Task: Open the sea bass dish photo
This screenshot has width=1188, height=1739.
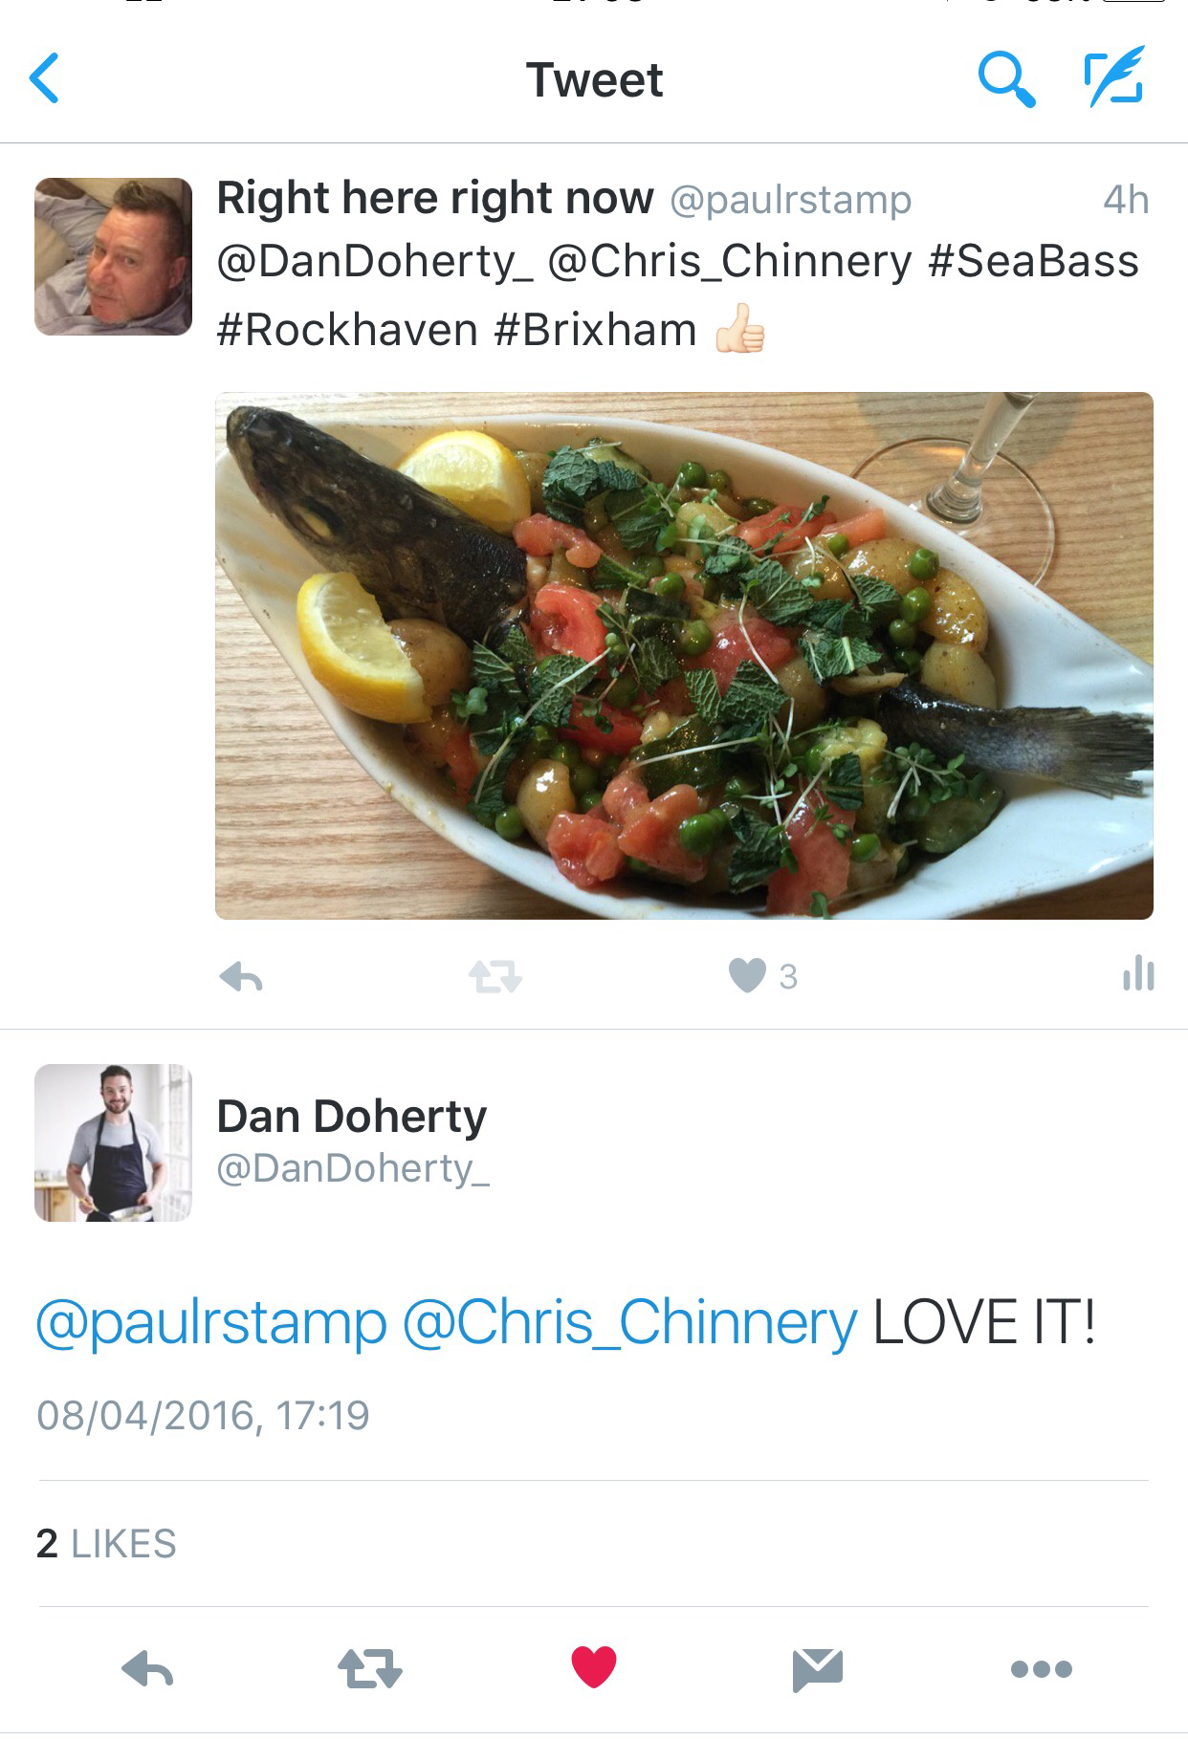Action: pos(684,656)
